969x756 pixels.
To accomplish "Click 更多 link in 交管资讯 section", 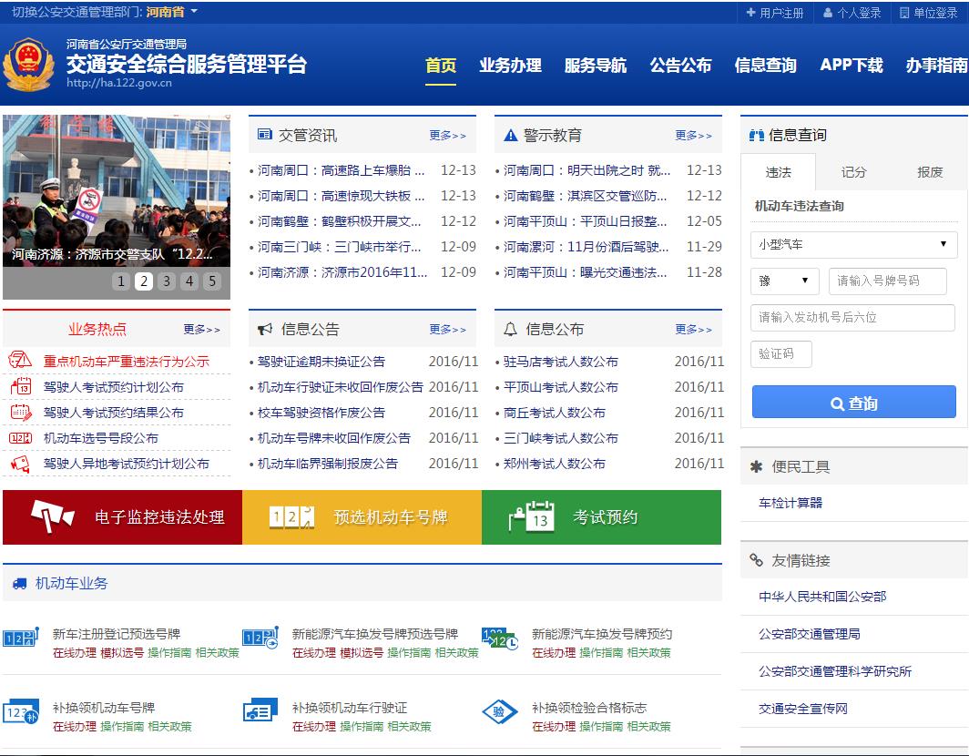I will click(x=447, y=136).
